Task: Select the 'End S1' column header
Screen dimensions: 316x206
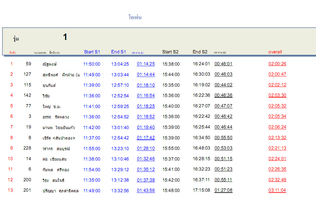Action: [118, 52]
